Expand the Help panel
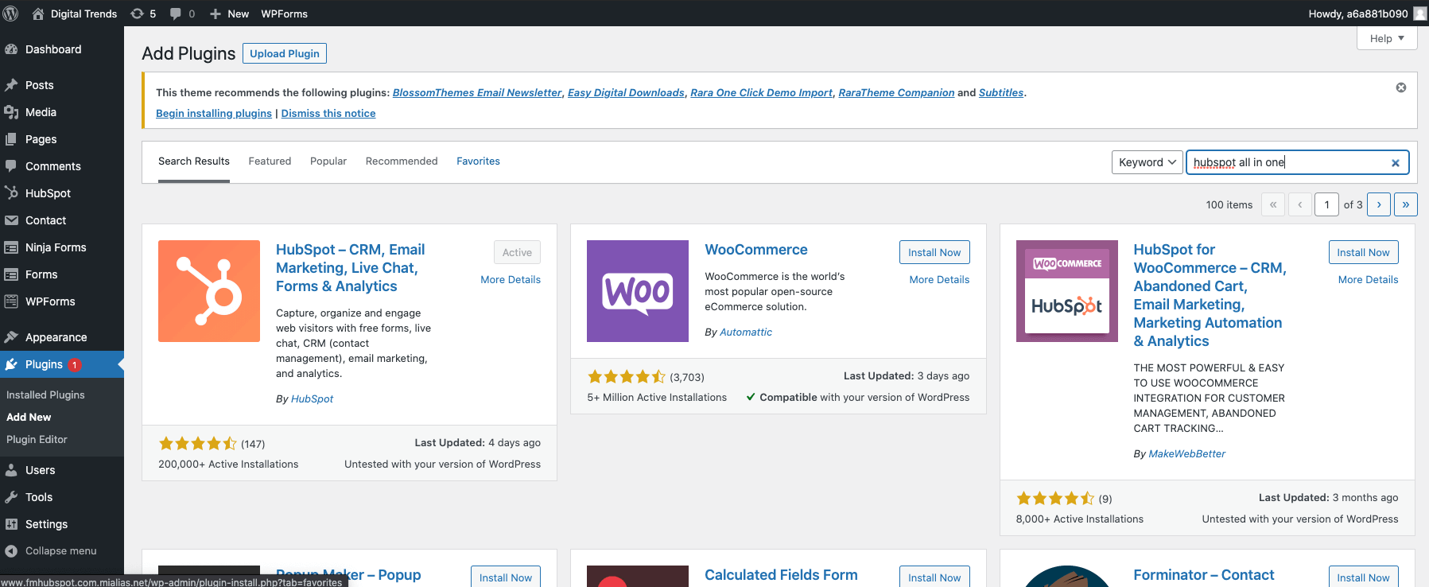This screenshot has width=1429, height=587. pyautogui.click(x=1387, y=38)
